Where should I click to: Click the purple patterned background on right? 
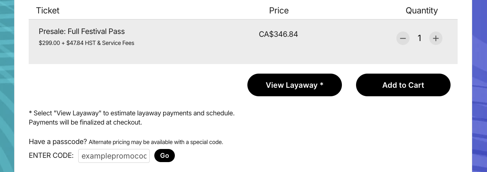click(x=480, y=86)
